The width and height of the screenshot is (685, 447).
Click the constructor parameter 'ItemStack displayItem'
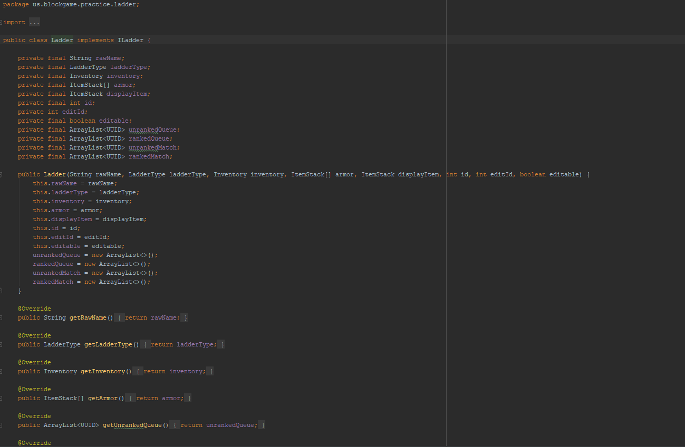point(400,174)
